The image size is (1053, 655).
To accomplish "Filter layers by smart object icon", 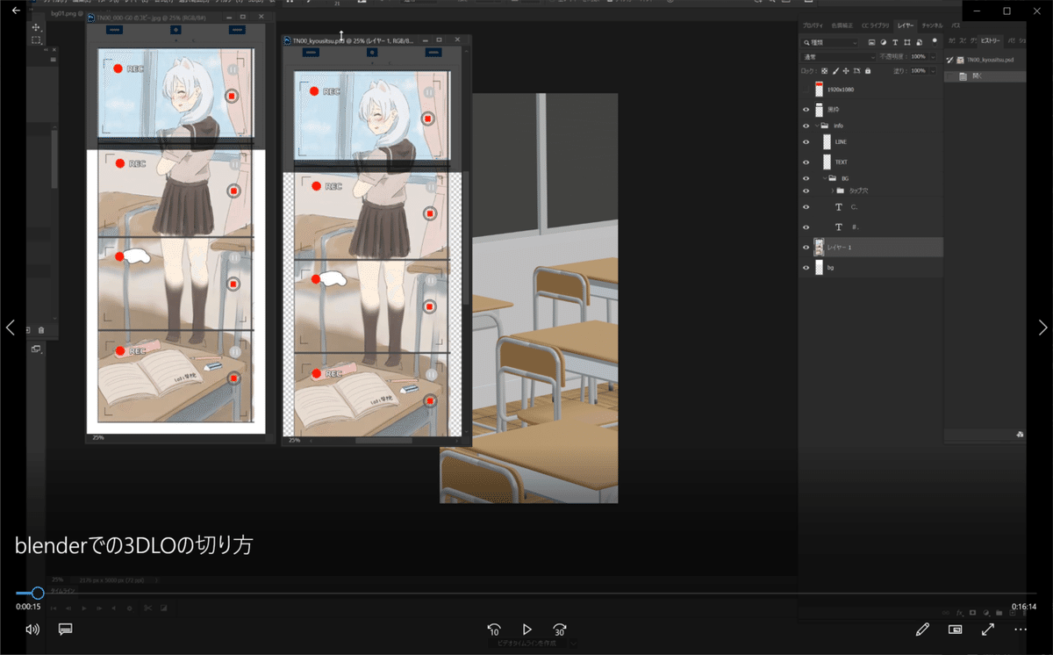I will point(918,42).
